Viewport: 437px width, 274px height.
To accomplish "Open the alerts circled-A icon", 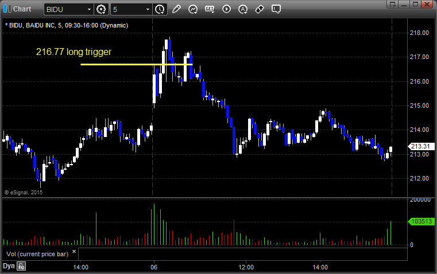I will click(243, 9).
